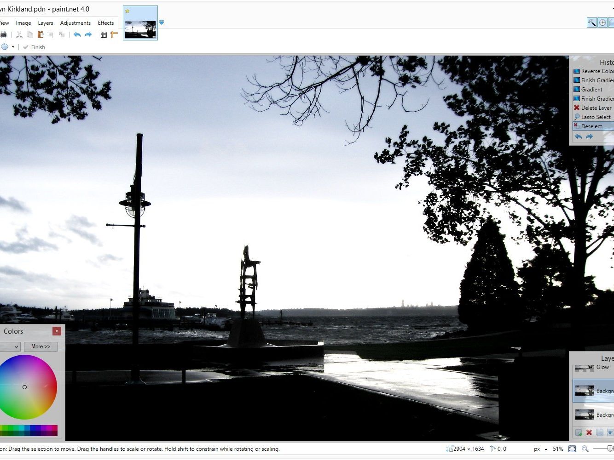
Task: Click the zoom out magnifier in status bar
Action: (x=585, y=449)
